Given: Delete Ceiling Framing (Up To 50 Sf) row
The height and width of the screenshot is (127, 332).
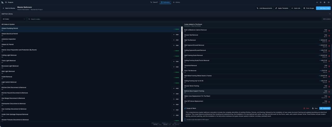Looking at the screenshot, I should [329, 82].
